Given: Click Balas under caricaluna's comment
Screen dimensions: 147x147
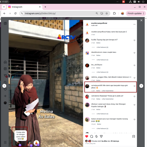Looking at the screenshot, I should point(98,99).
